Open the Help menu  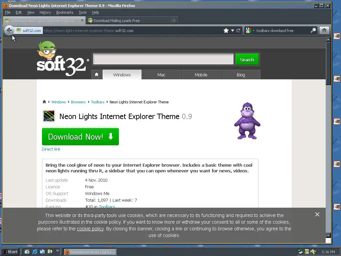point(96,12)
